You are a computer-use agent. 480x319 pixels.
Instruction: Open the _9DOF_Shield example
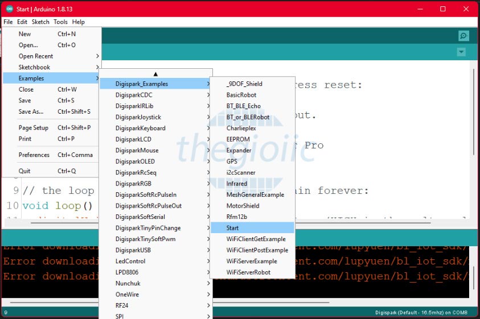[x=253, y=84]
